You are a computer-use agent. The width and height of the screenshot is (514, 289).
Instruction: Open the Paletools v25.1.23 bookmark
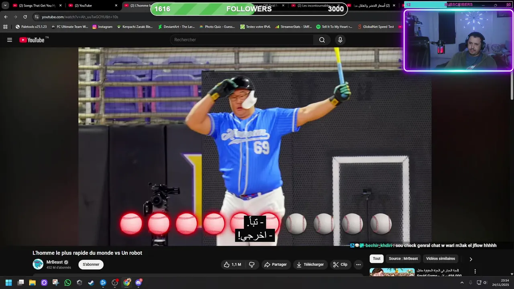(x=31, y=27)
